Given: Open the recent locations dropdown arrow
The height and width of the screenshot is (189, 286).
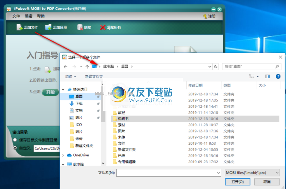Looking at the screenshot, I should tap(81, 67).
